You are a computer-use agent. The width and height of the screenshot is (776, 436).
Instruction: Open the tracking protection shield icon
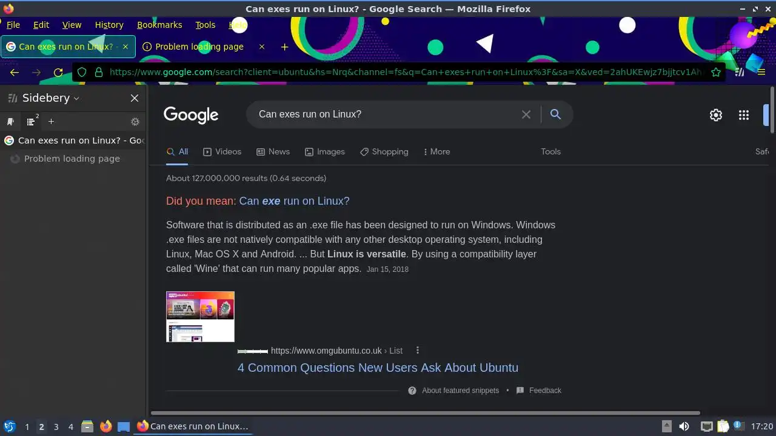click(82, 72)
